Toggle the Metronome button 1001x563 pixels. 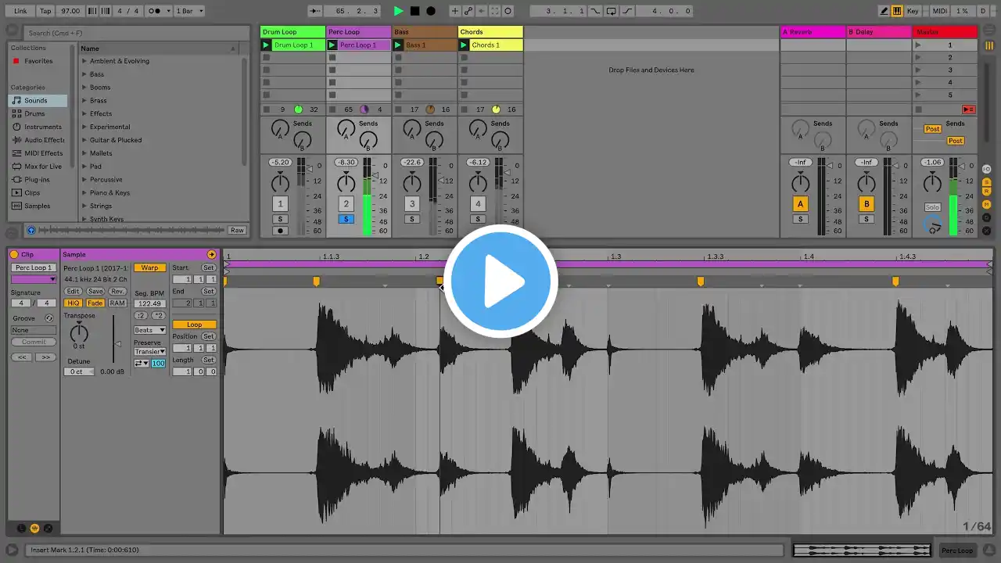click(154, 11)
